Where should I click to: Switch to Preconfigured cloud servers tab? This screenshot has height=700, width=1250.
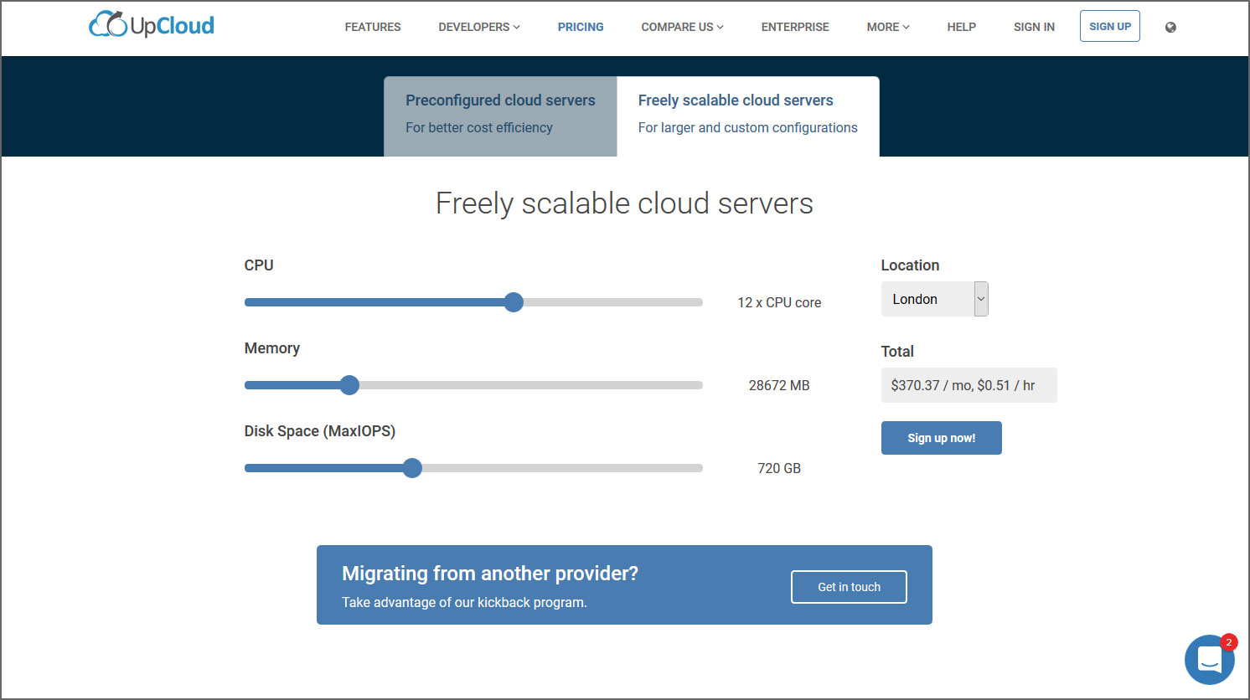pyautogui.click(x=500, y=116)
